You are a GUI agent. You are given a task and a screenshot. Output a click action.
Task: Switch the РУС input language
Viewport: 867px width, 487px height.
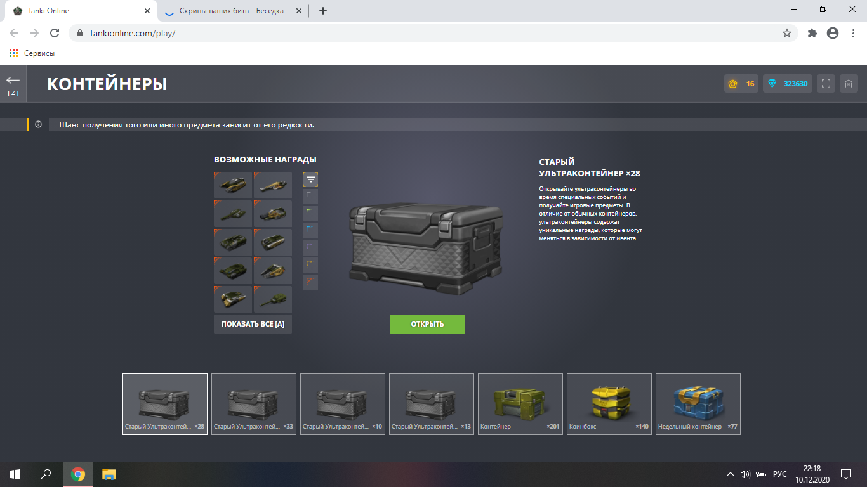coord(780,474)
